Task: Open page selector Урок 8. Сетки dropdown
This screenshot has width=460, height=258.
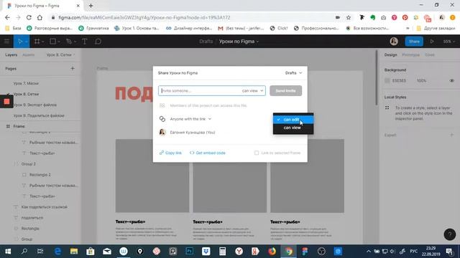Action: click(x=60, y=54)
